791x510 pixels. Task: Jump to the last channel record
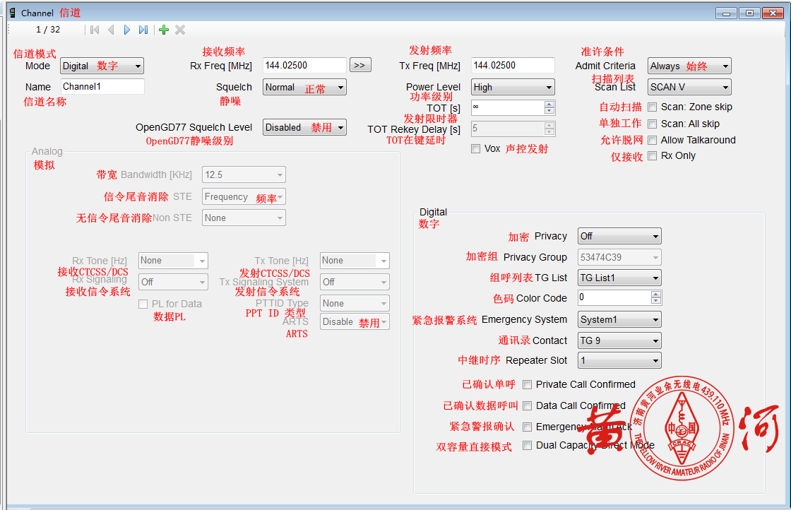click(143, 30)
